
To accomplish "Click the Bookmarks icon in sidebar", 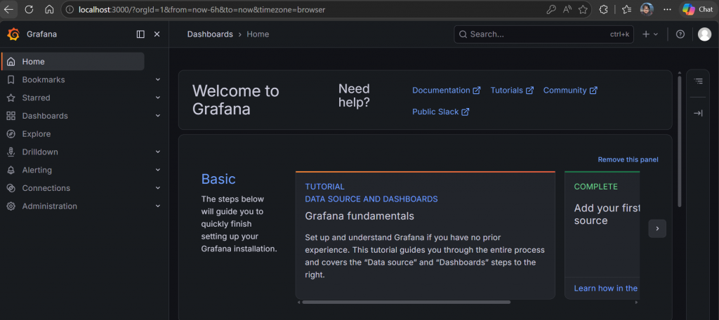I will (x=11, y=80).
